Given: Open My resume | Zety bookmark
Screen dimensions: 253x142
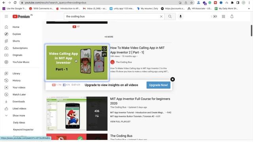Looking at the screenshot, I should pyautogui.click(x=147, y=9).
